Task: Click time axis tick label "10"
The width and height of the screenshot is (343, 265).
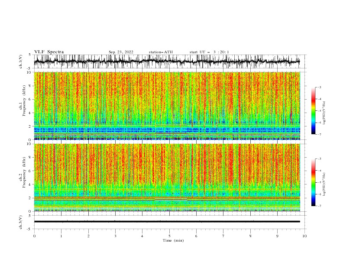Action: (x=304, y=236)
